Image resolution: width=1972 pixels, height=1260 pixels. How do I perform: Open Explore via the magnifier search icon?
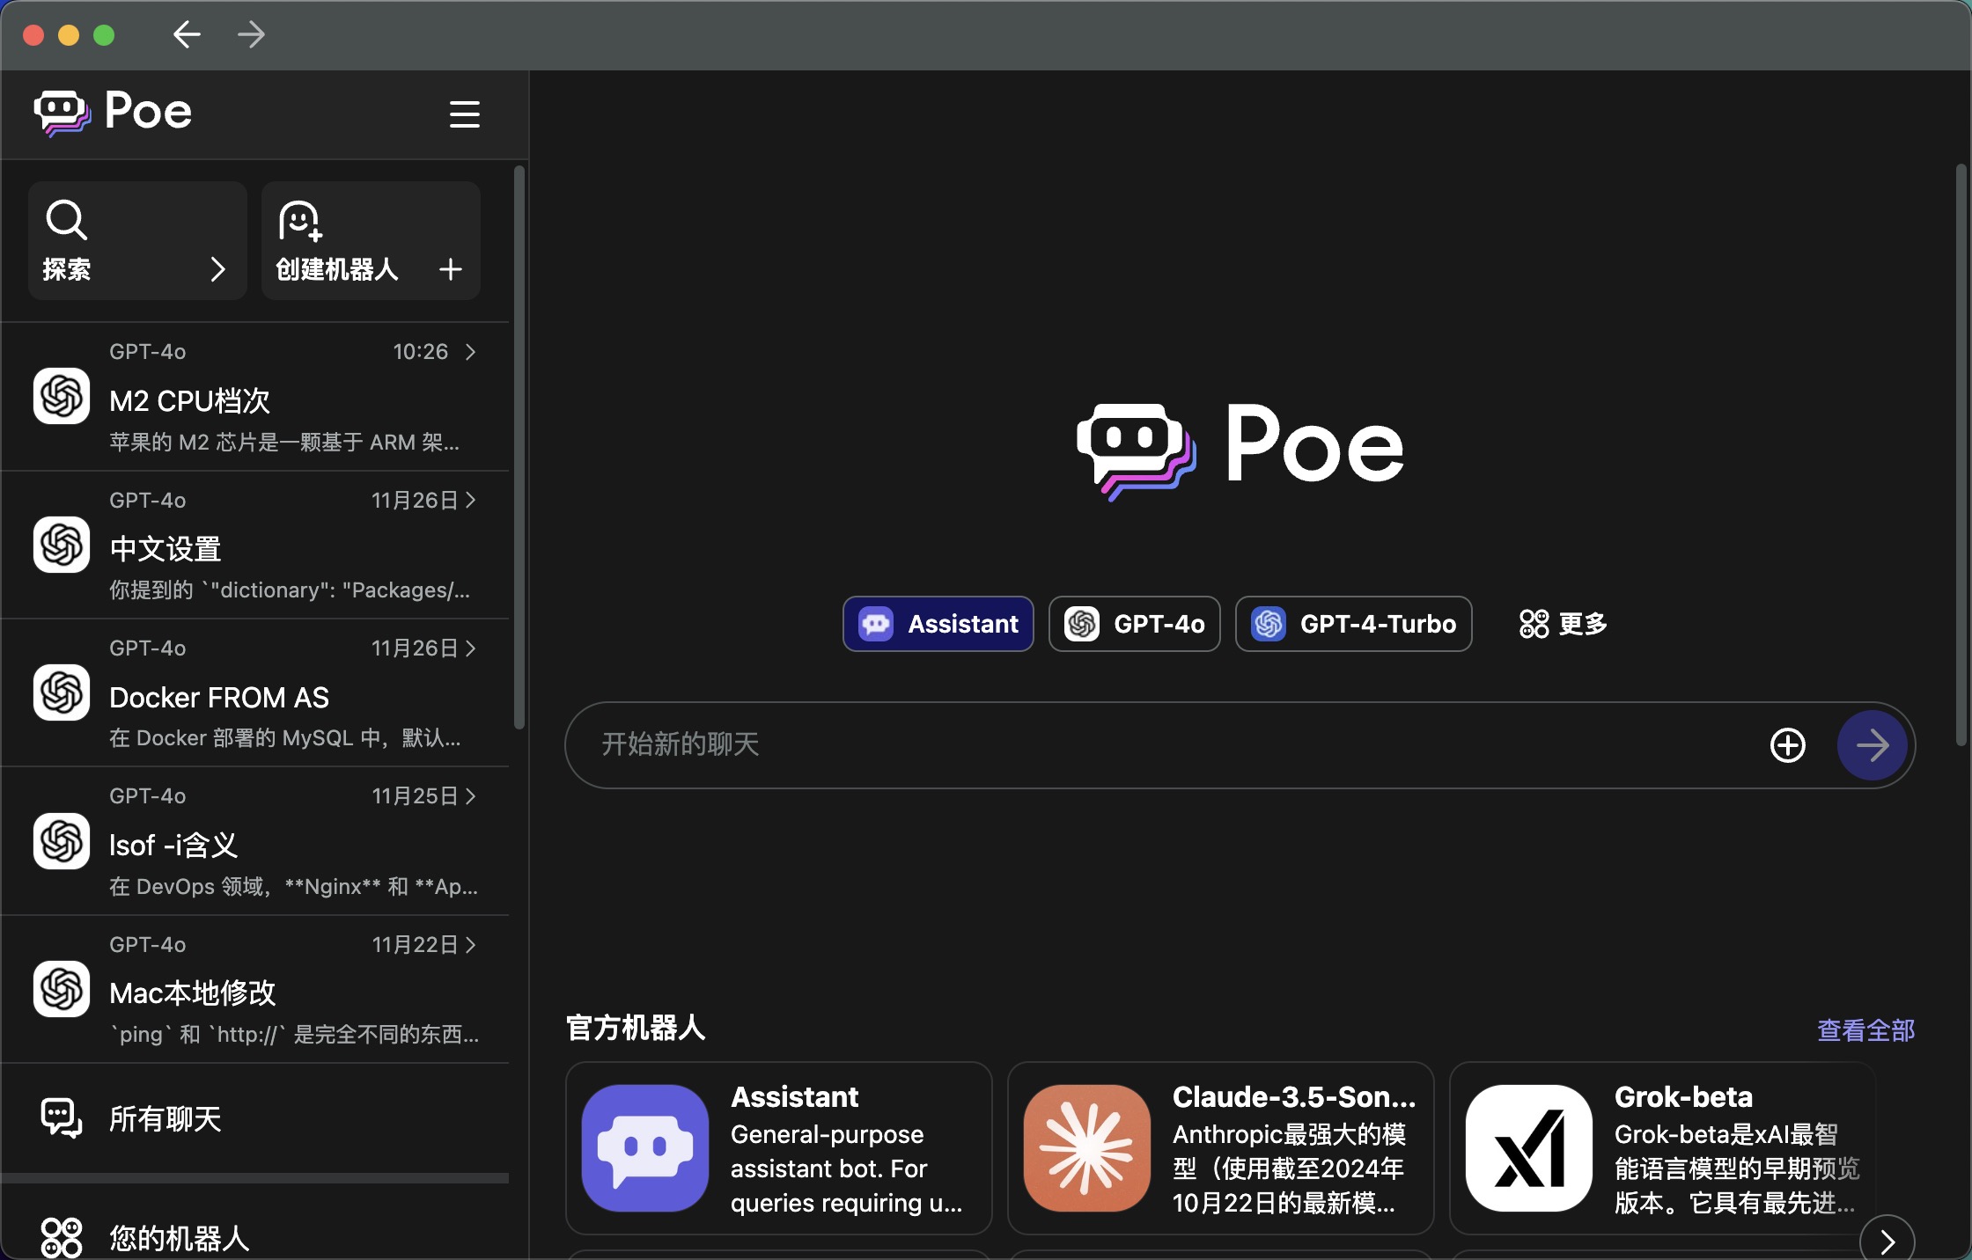click(67, 220)
